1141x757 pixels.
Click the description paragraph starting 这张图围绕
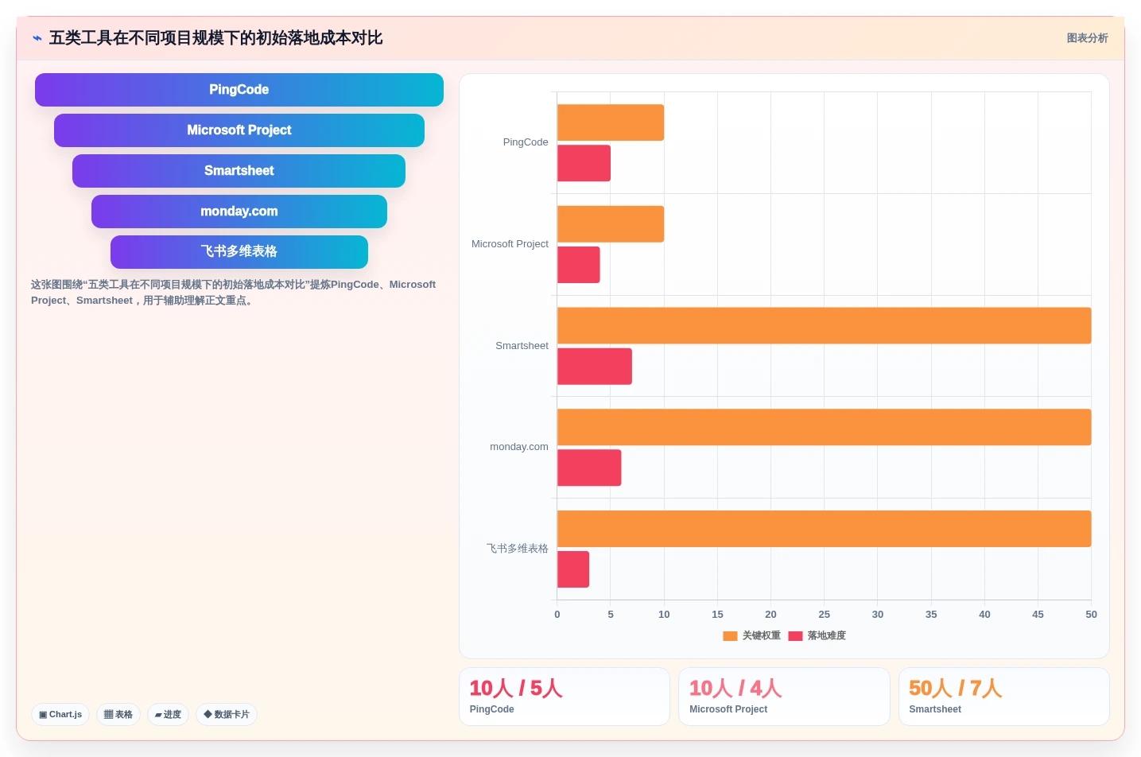(234, 293)
